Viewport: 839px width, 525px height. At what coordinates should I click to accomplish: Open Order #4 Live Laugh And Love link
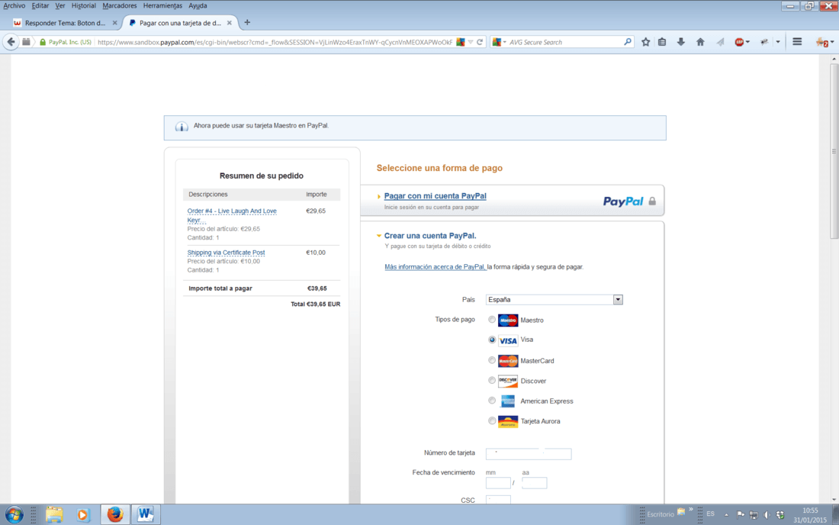(232, 215)
